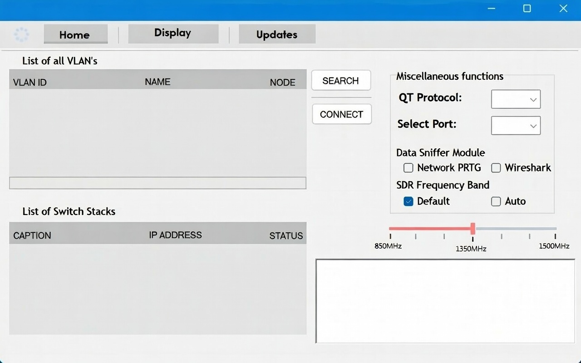Click the CONNECT button

click(341, 114)
